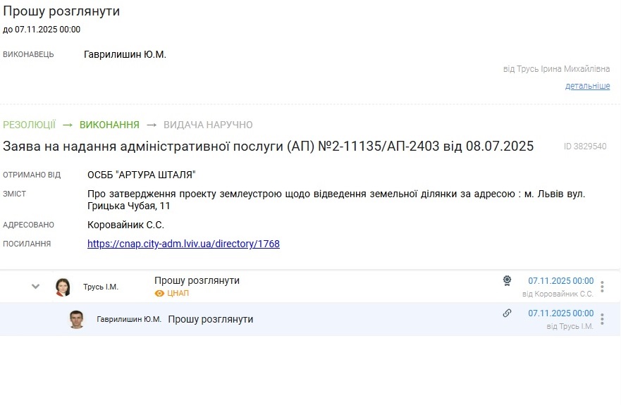Click the document ID 3829540
The image size is (621, 405).
[x=585, y=147]
